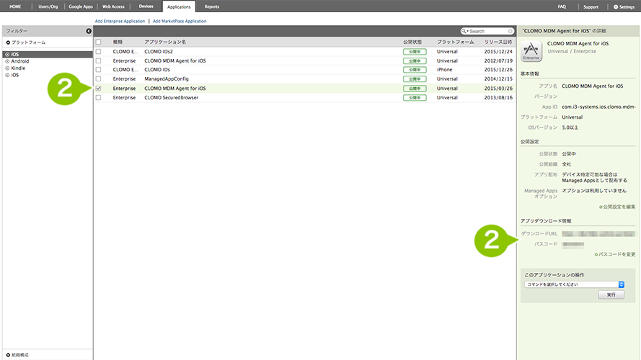The width and height of the screenshot is (641, 360).
Task: Click 公開設定を編集 link
Action: pyautogui.click(x=617, y=207)
